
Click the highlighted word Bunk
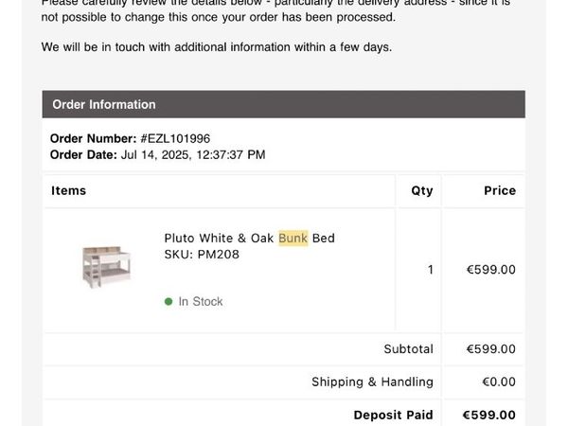pyautogui.click(x=293, y=239)
